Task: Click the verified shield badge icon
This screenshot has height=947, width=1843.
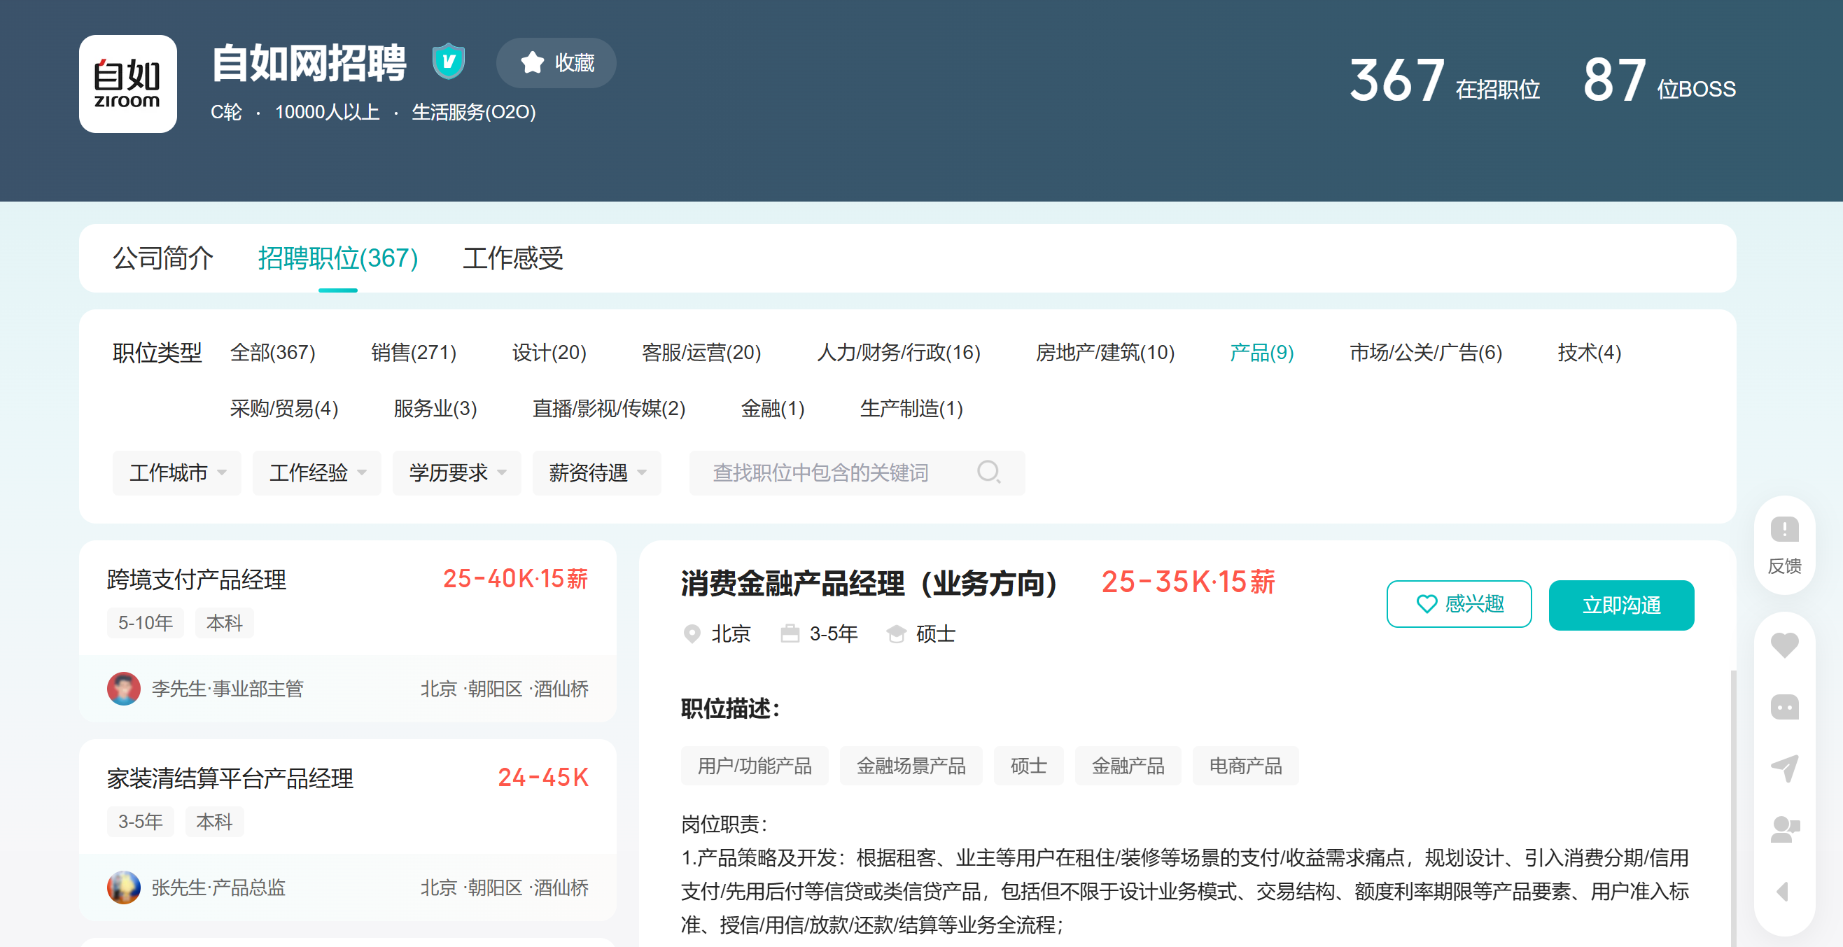Action: [x=448, y=62]
